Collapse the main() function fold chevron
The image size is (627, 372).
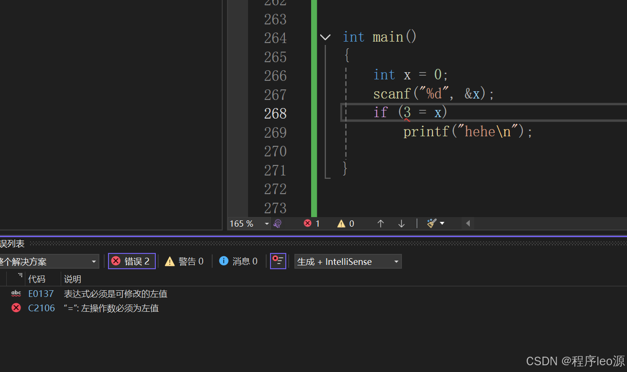point(325,37)
